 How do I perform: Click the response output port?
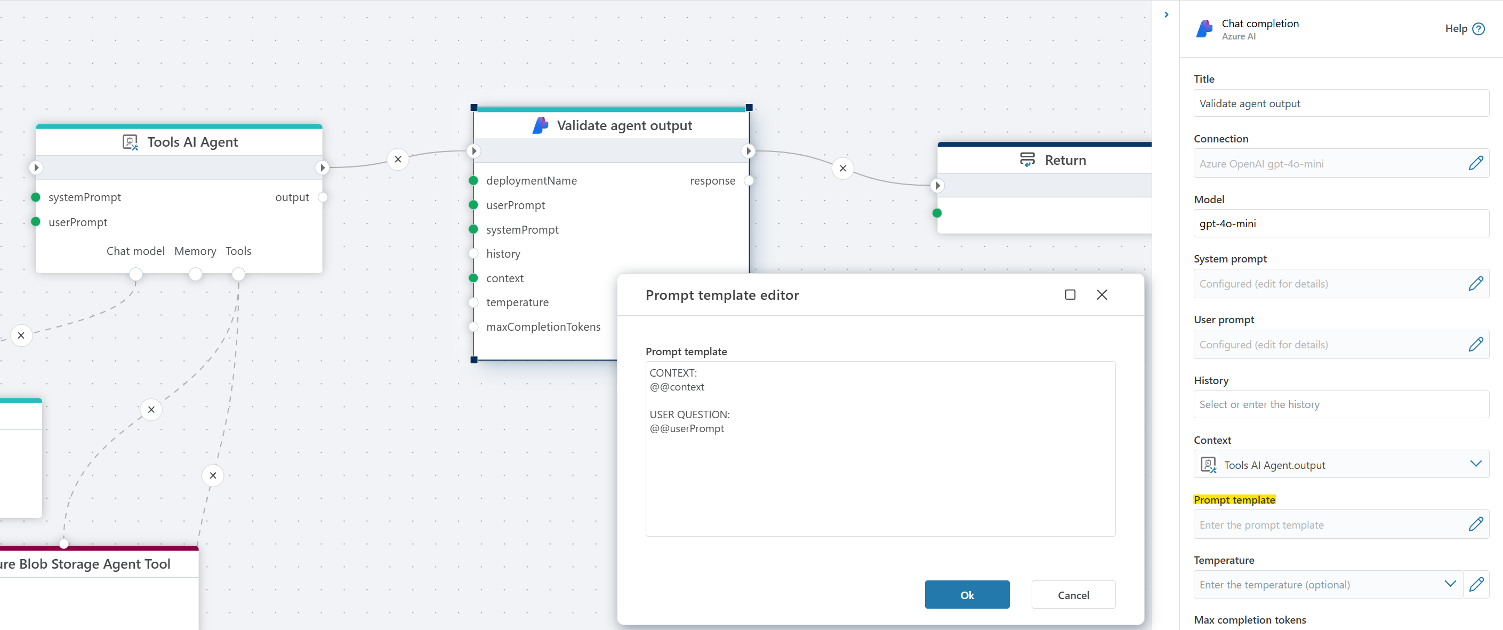(x=749, y=181)
